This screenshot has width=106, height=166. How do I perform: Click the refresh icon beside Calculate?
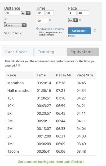[95, 30]
